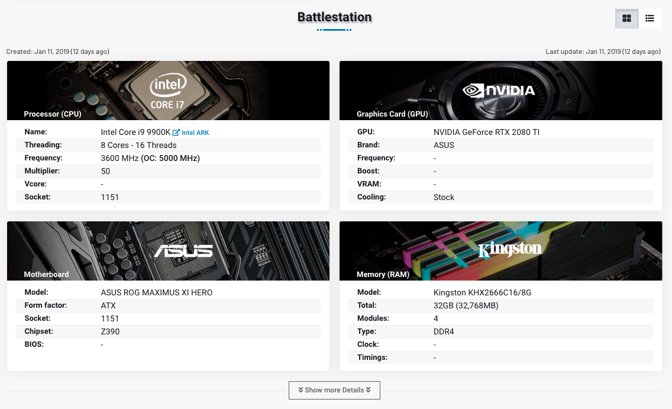The image size is (672, 409).
Task: Select the 'Boost:' label
Action: click(368, 171)
